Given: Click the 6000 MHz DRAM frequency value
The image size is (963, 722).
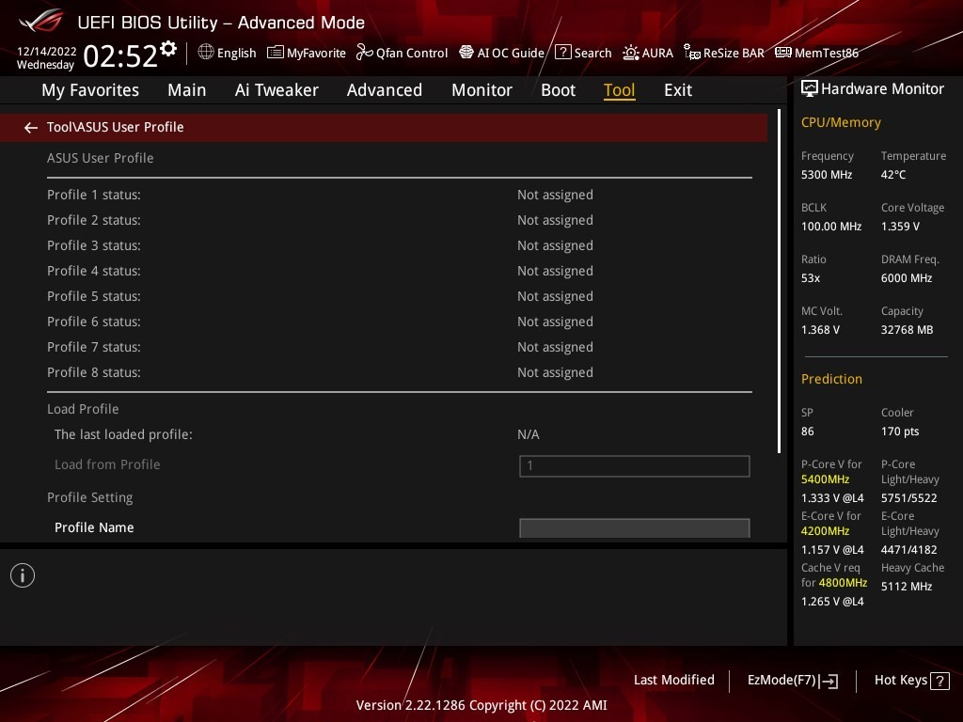Looking at the screenshot, I should click(x=907, y=278).
